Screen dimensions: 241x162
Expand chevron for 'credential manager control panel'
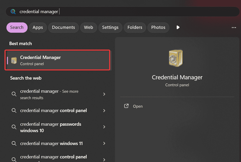[104, 111]
